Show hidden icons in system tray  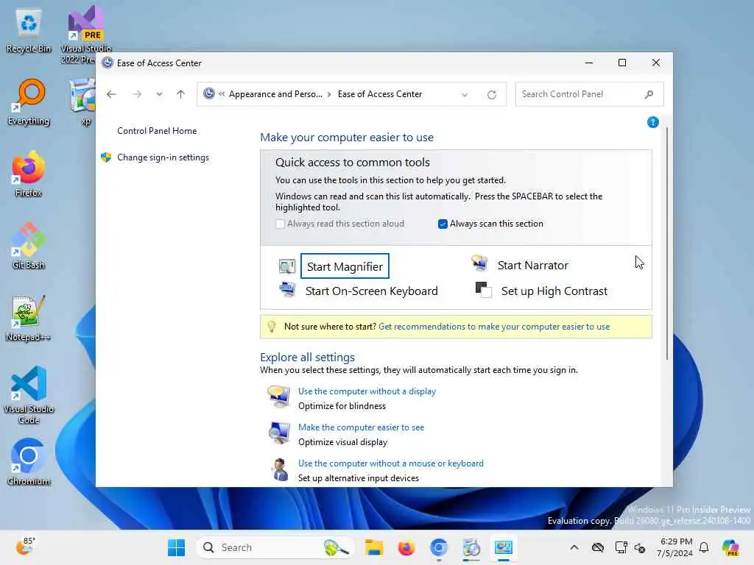click(x=574, y=547)
